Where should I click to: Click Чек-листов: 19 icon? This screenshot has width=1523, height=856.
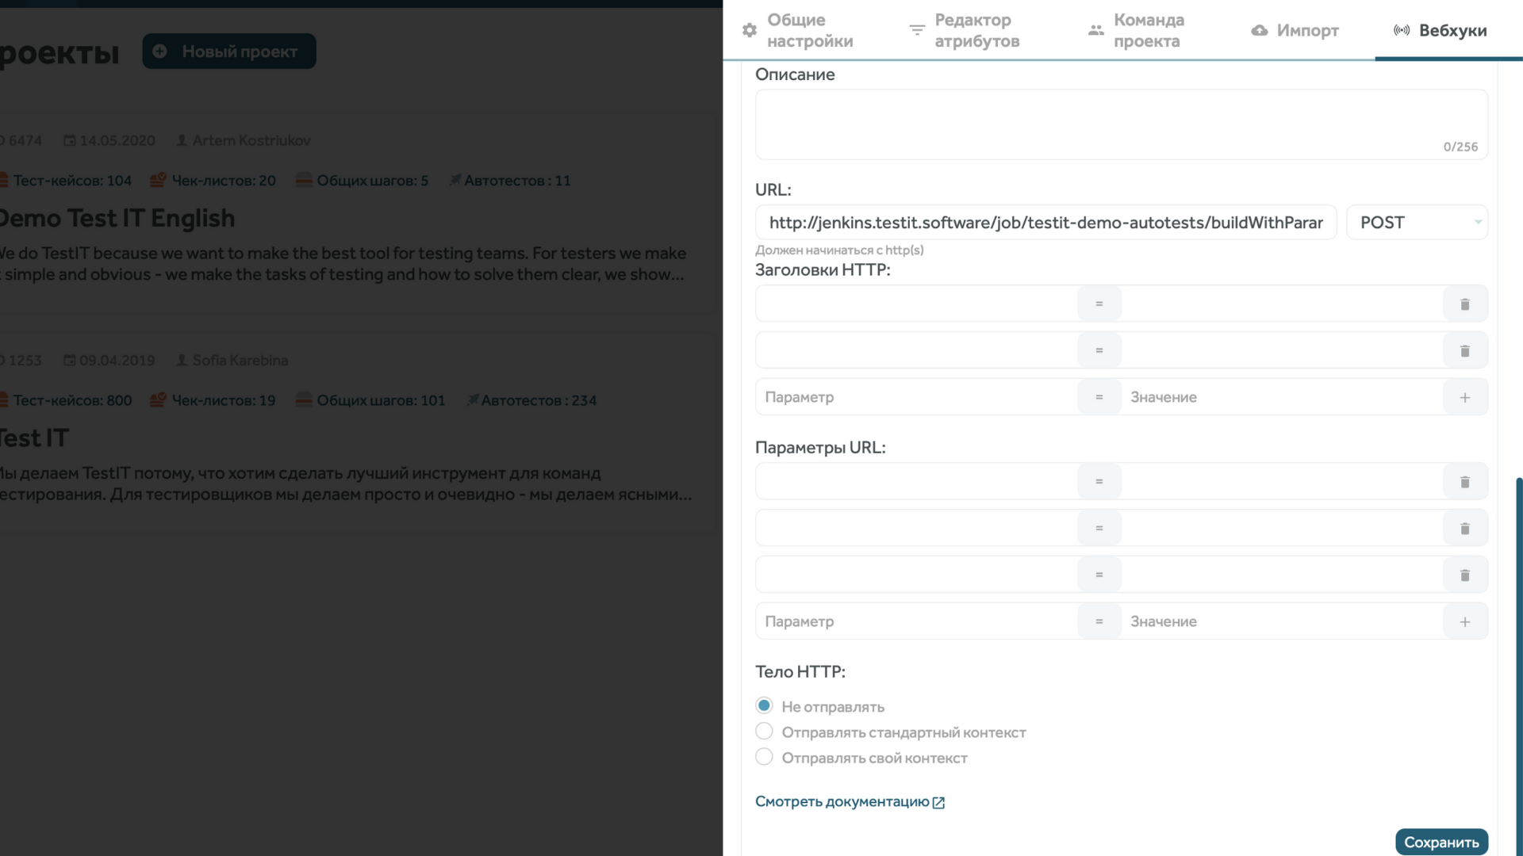pyautogui.click(x=158, y=399)
